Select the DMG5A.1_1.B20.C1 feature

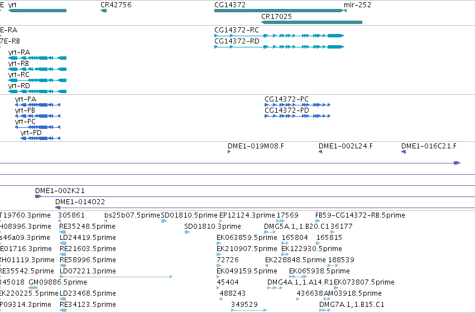(270, 233)
